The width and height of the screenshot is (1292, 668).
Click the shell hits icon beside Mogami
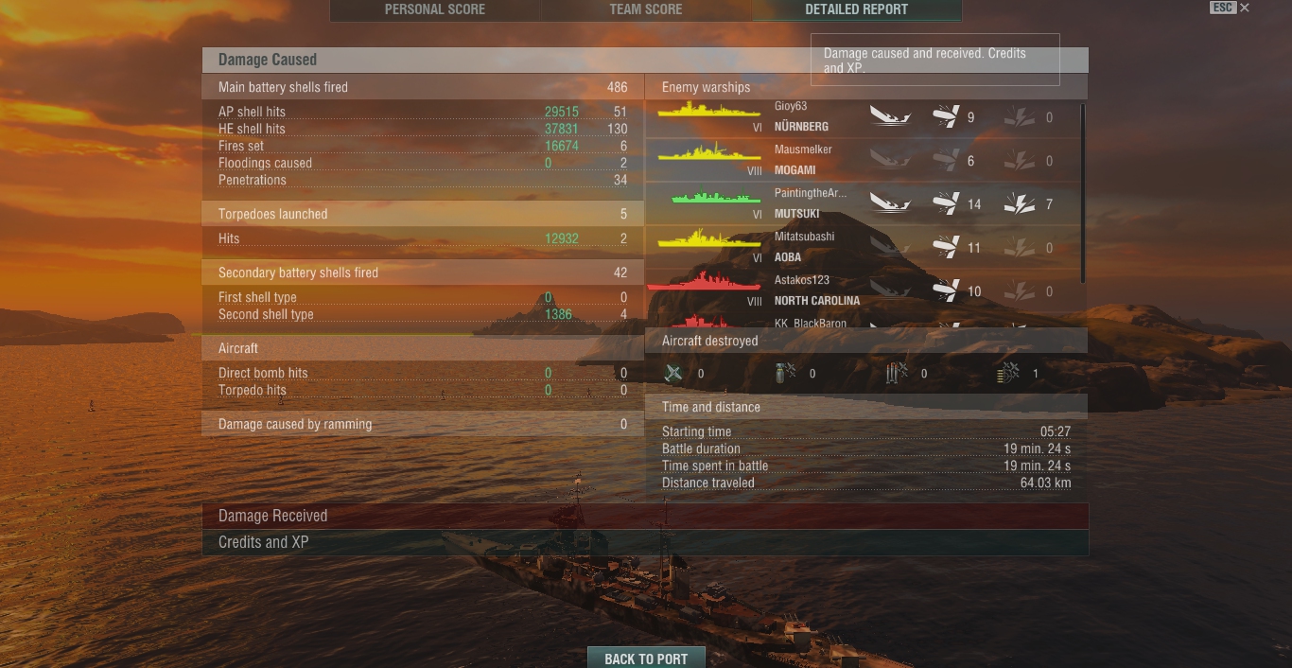point(946,161)
